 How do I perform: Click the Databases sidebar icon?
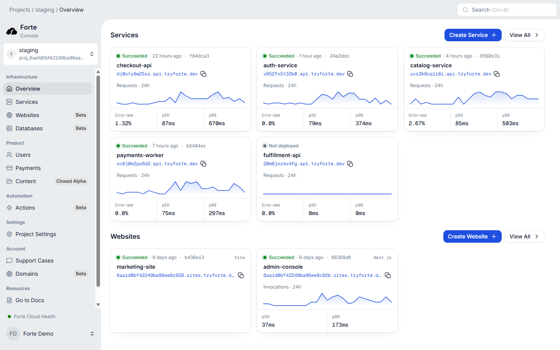click(x=9, y=128)
